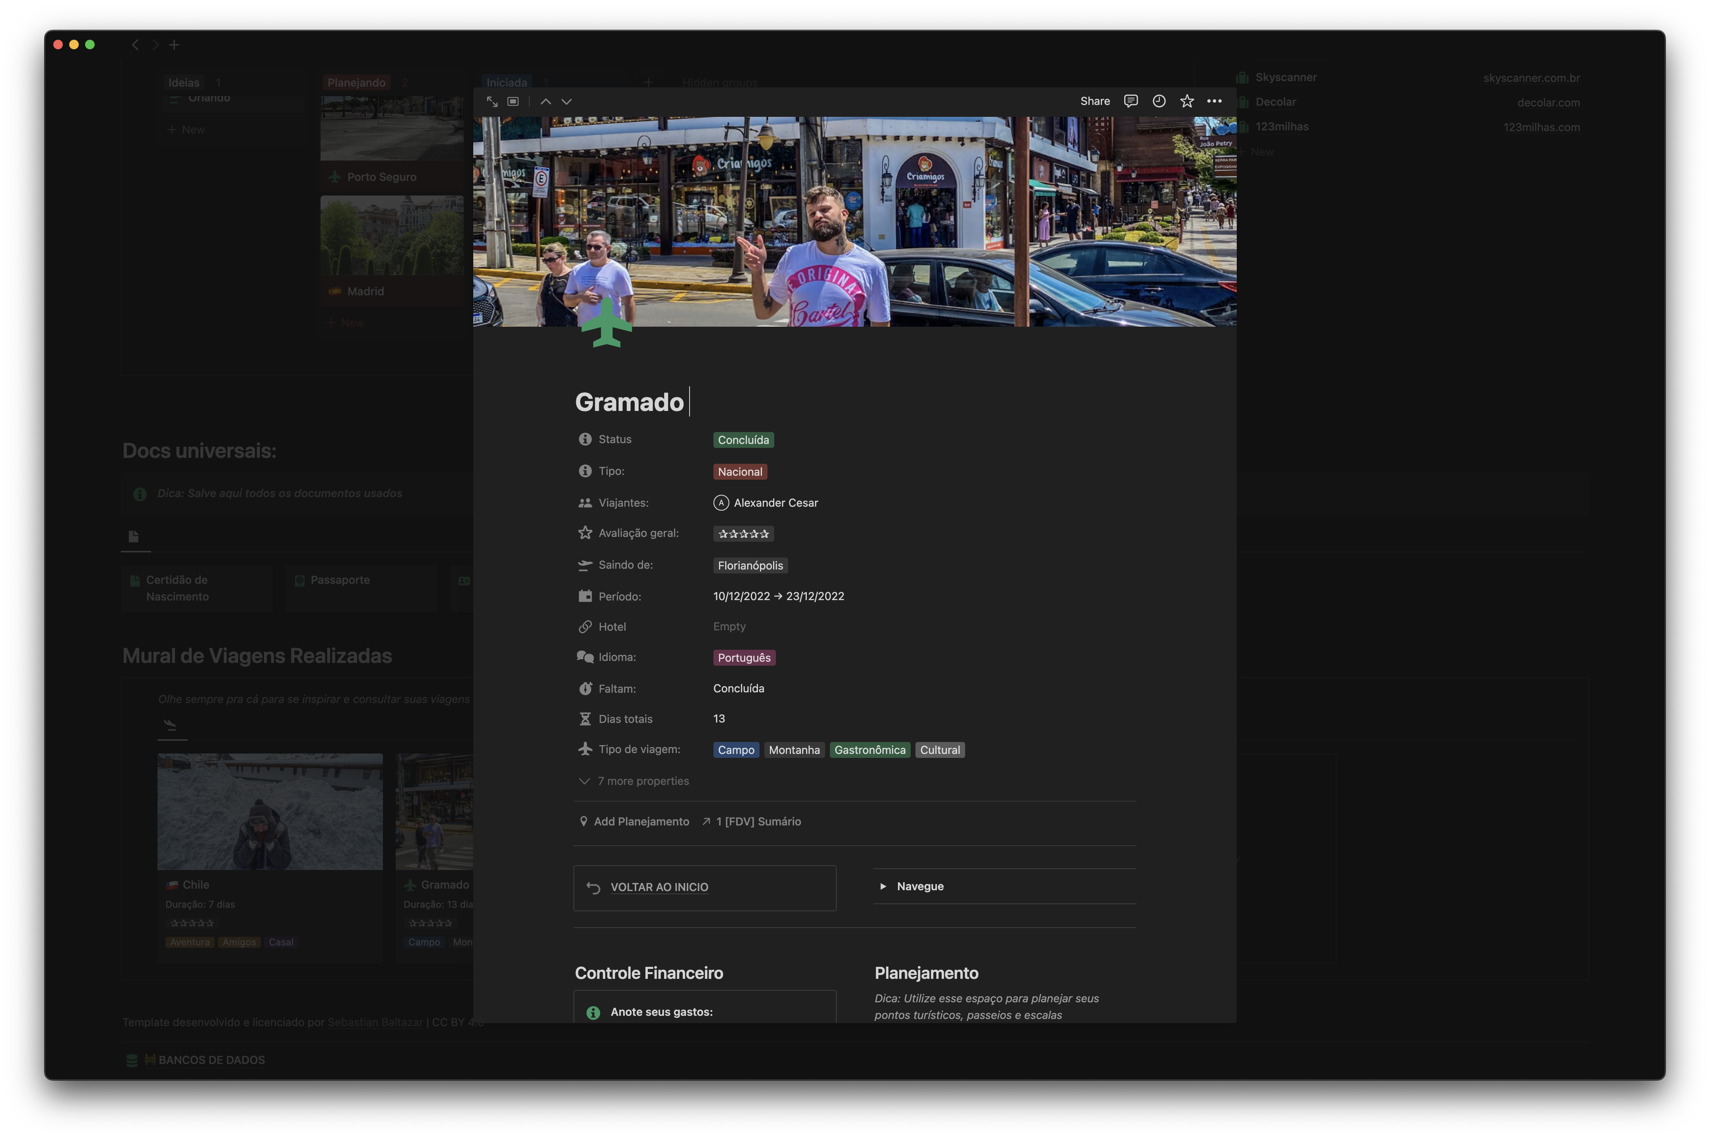Viewport: 1710px width, 1139px height.
Task: Click the Campo trip type tag
Action: [x=735, y=750]
